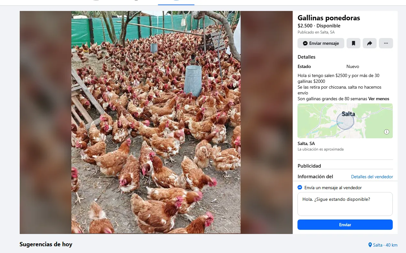Select the active tab with the blue underline
This screenshot has width=406, height=253.
tap(176, 3)
